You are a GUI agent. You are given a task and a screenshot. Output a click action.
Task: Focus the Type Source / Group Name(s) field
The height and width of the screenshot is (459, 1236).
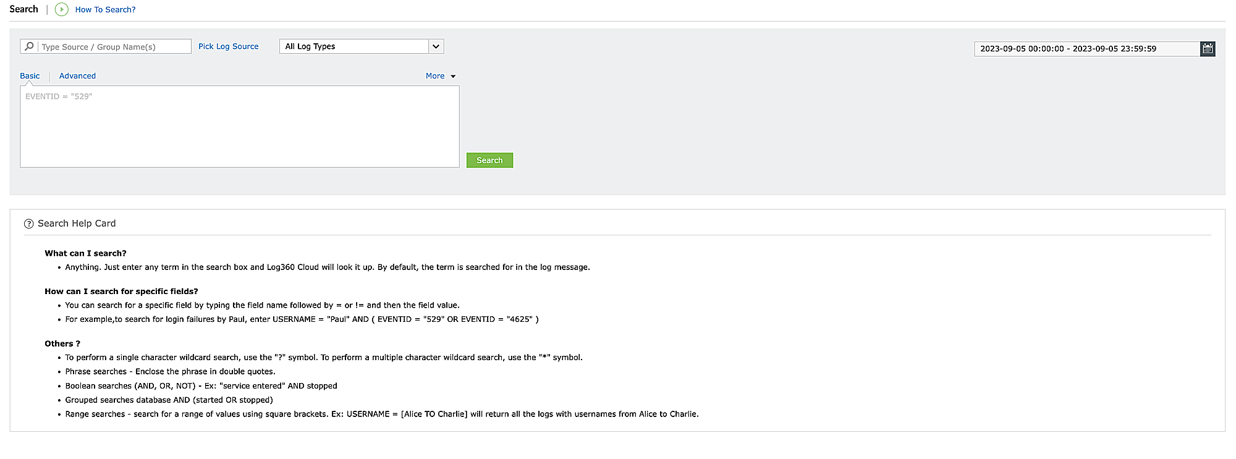click(115, 47)
